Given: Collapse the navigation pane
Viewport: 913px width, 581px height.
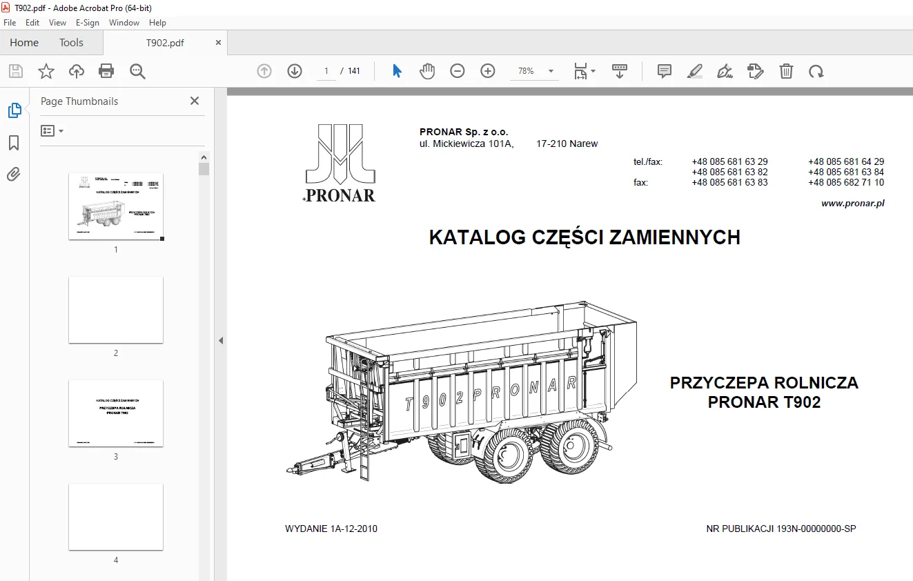Looking at the screenshot, I should pyautogui.click(x=221, y=340).
